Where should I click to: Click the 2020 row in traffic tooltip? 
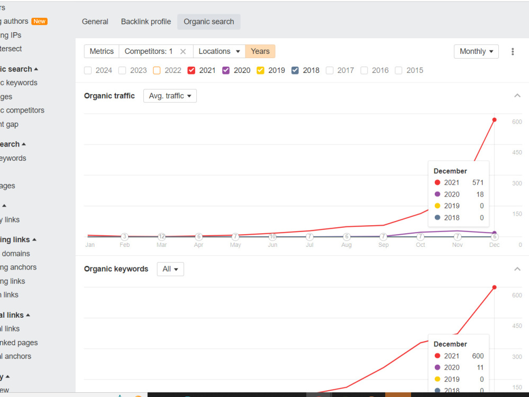[459, 195]
